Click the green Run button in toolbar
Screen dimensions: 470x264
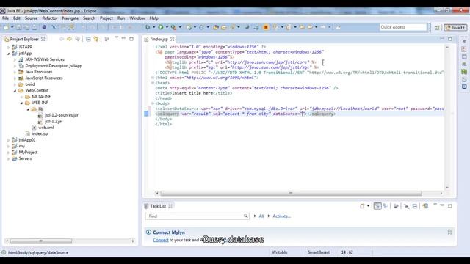tap(161, 27)
